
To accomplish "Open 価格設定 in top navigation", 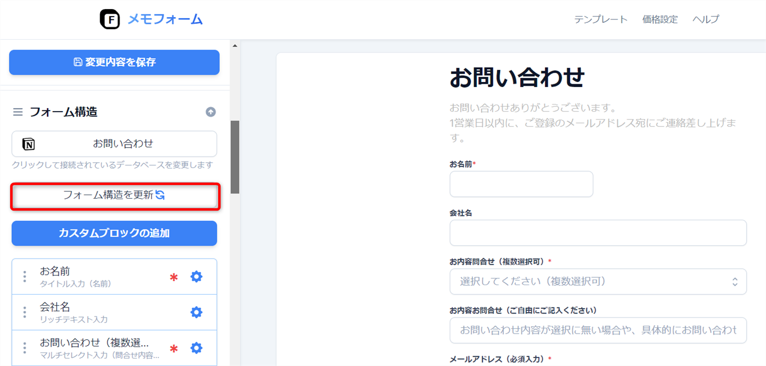I will [659, 19].
